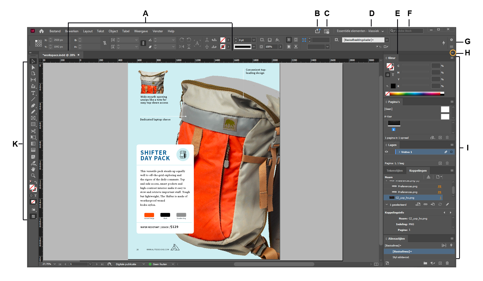Toggle formatting affects text button

35,196
